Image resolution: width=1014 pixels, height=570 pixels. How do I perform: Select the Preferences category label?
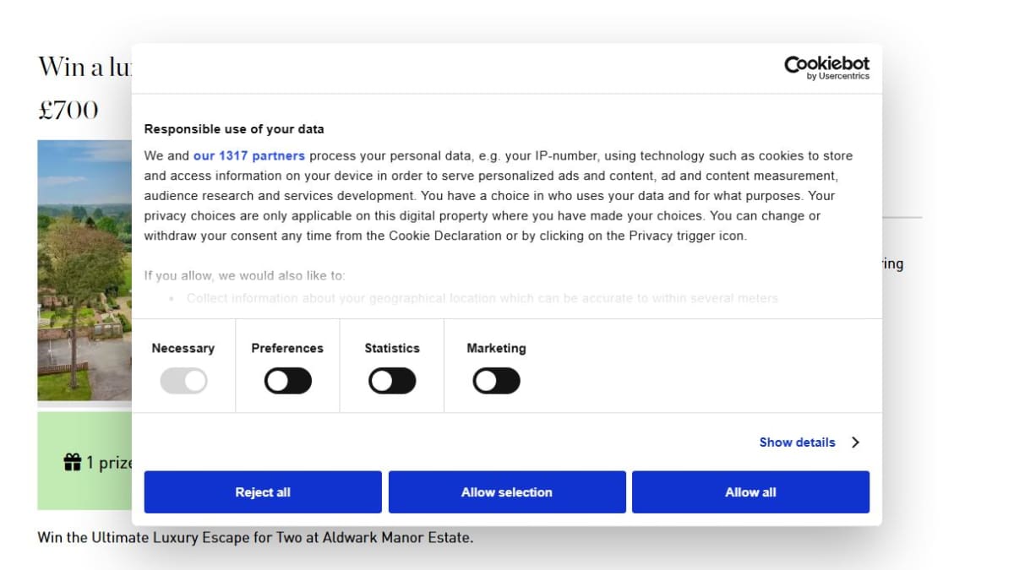coord(287,348)
